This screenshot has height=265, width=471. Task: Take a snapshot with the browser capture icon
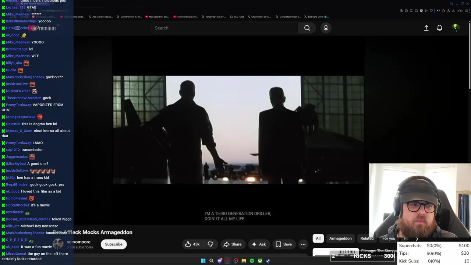[x=416, y=11]
